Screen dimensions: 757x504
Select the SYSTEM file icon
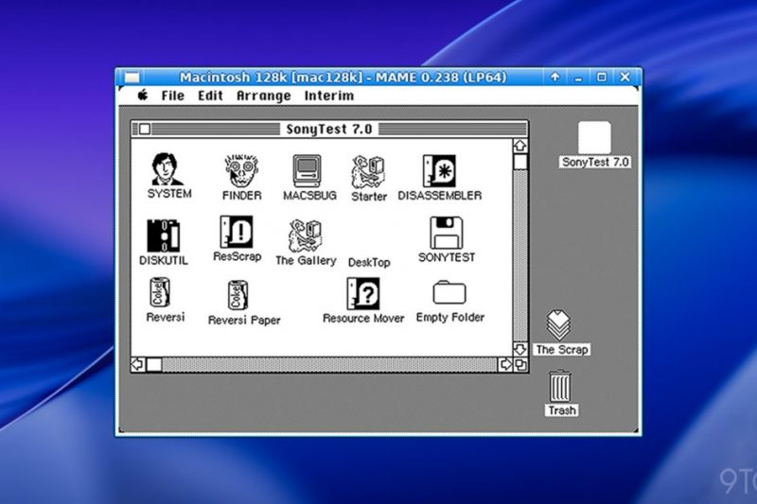(x=167, y=169)
